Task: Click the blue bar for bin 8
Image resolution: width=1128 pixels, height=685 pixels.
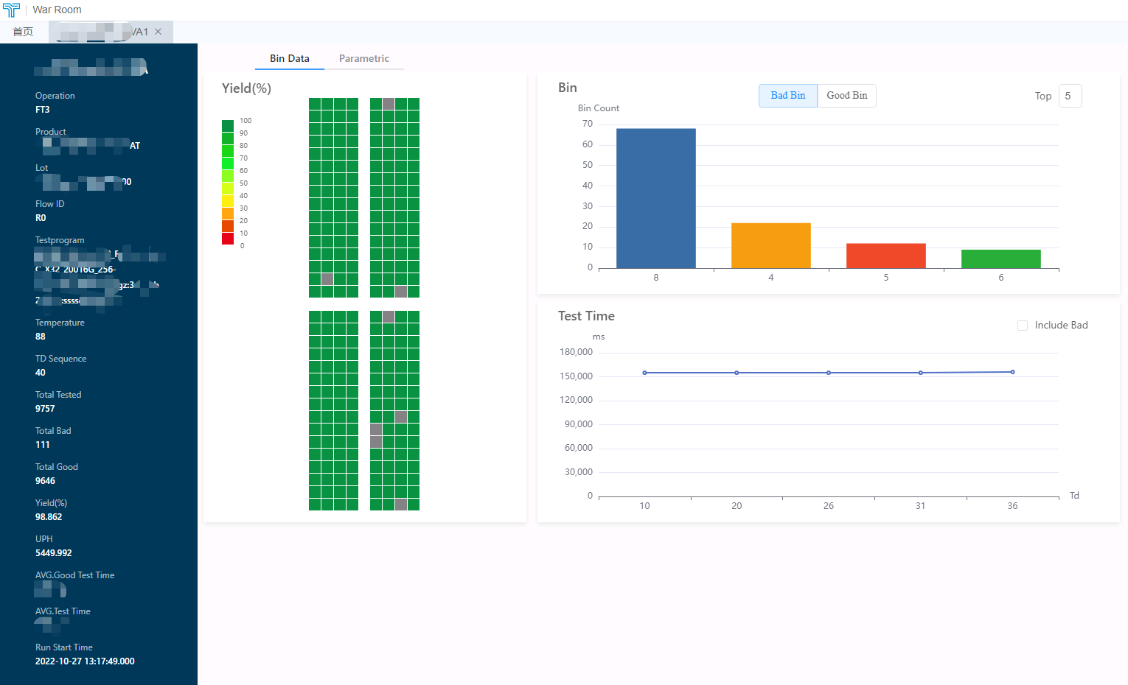Action: click(655, 198)
